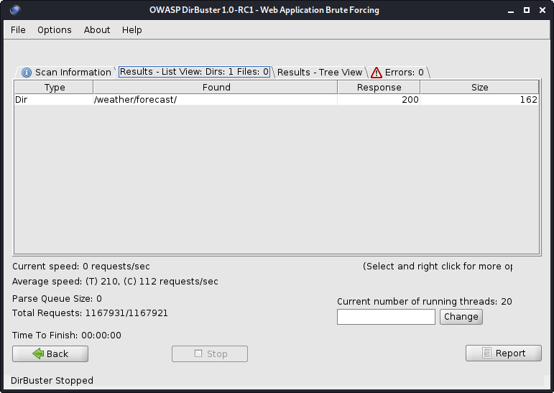Open the Errors: 0 tab
Screen dimensions: 554x393
[x=399, y=72]
